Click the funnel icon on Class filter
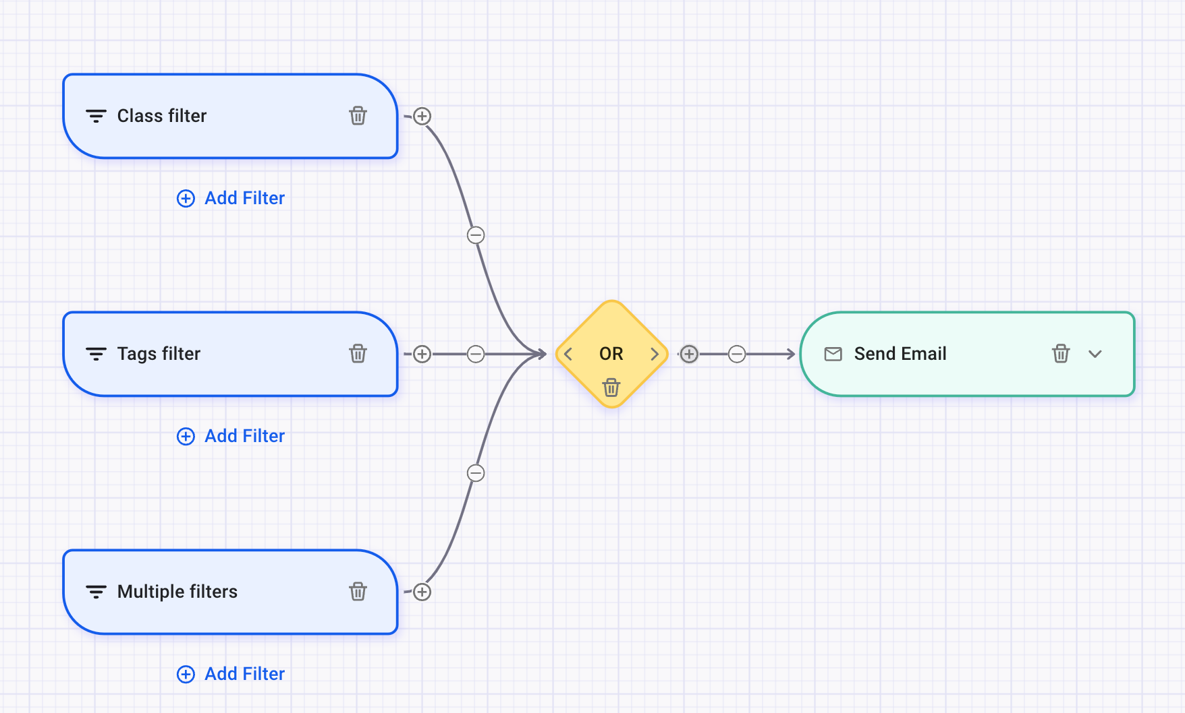 [95, 115]
